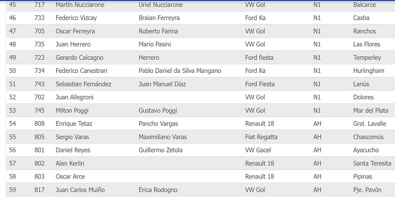Click the AH class for Sergio Varas
The height and width of the screenshot is (197, 395).
pyautogui.click(x=317, y=137)
